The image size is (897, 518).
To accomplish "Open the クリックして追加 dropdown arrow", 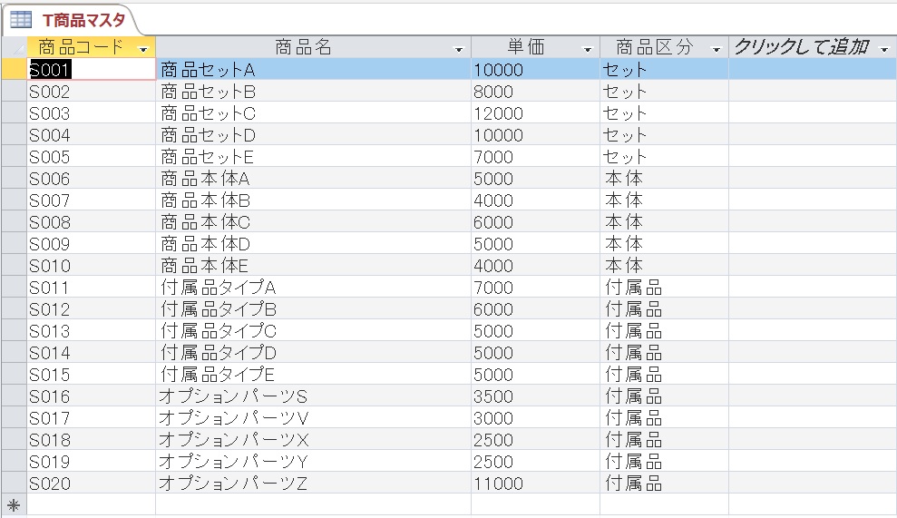I will tap(884, 49).
